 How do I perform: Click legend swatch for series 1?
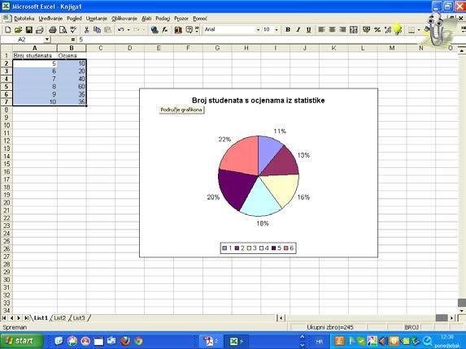[x=224, y=248]
